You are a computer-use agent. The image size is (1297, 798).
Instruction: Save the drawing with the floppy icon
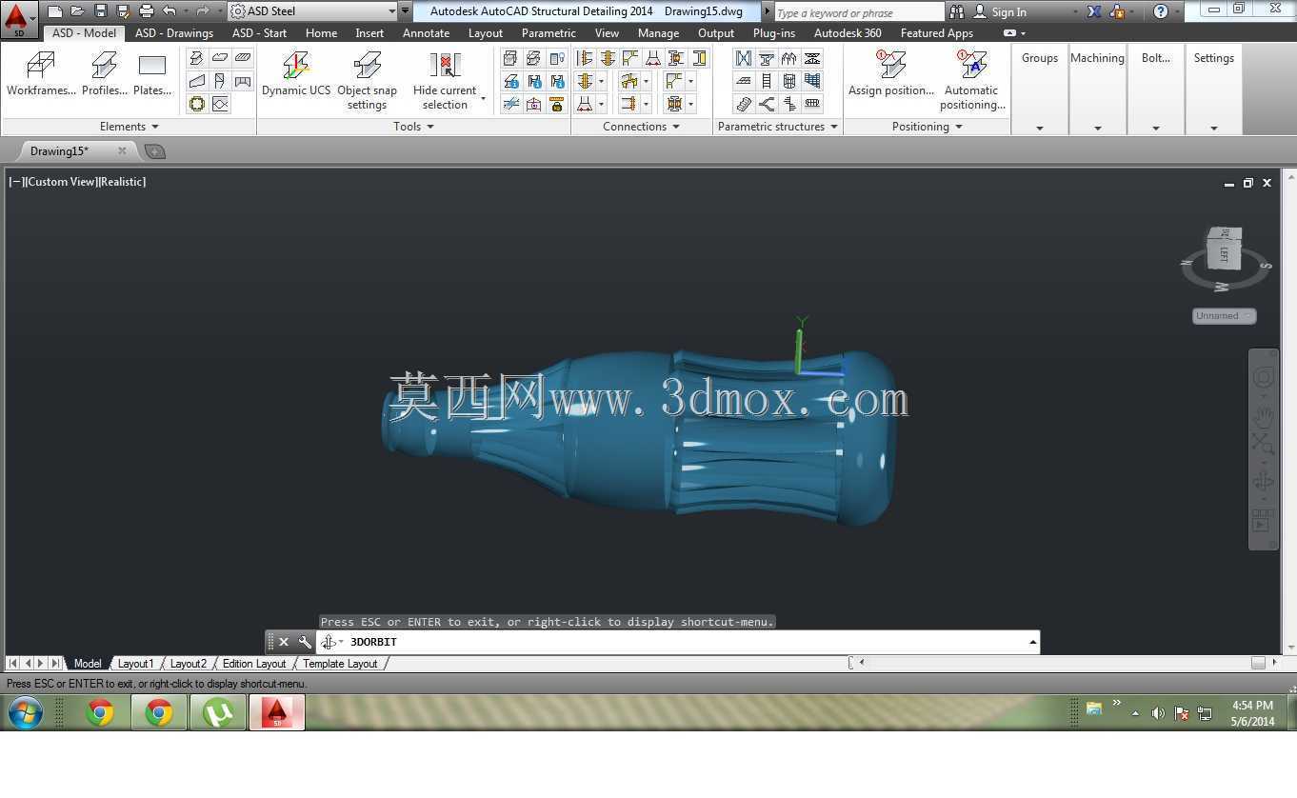tap(100, 11)
